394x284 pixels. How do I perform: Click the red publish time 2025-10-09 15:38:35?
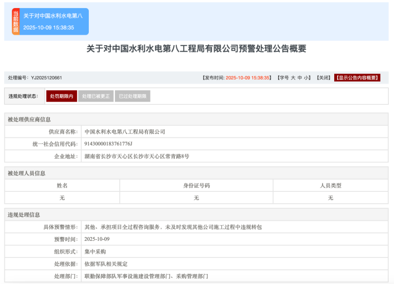(248, 78)
